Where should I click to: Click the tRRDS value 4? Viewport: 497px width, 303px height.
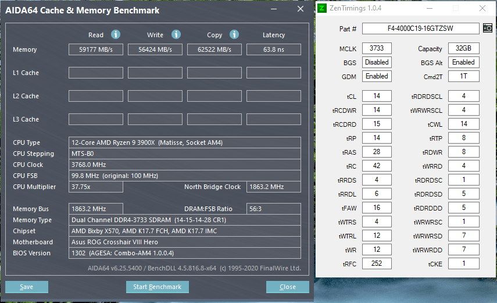(x=377, y=180)
